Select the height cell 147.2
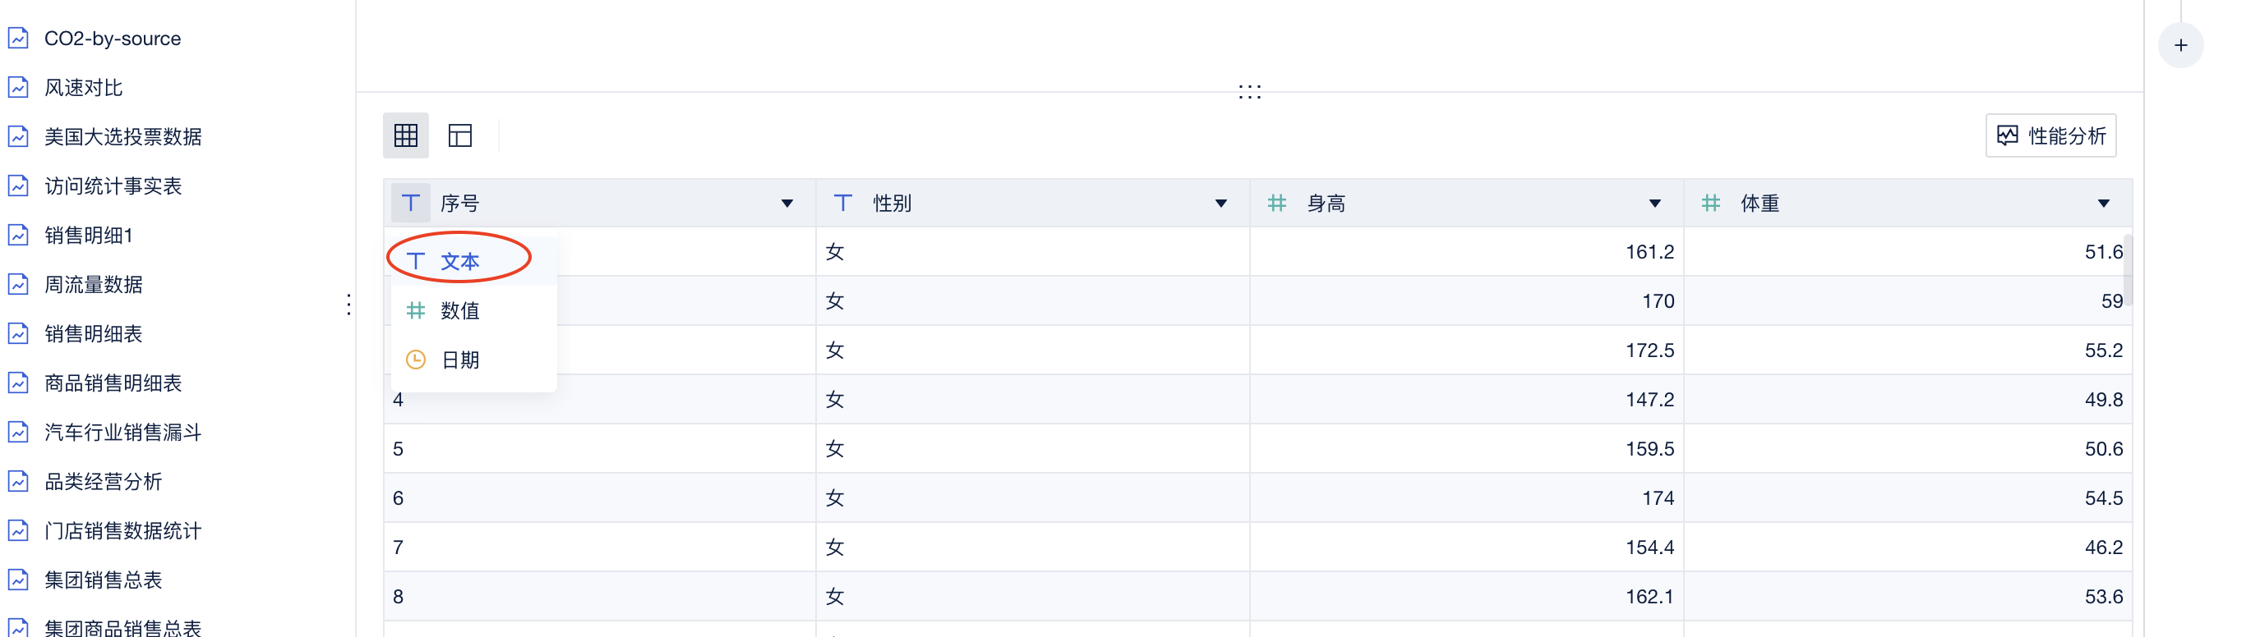This screenshot has height=637, width=2260. click(1467, 400)
